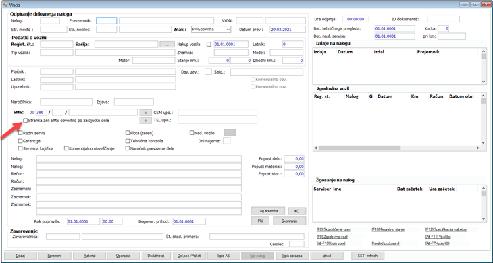This screenshot has height=263, width=493.
Task: Click the Datum prev. date field
Action: [288, 30]
